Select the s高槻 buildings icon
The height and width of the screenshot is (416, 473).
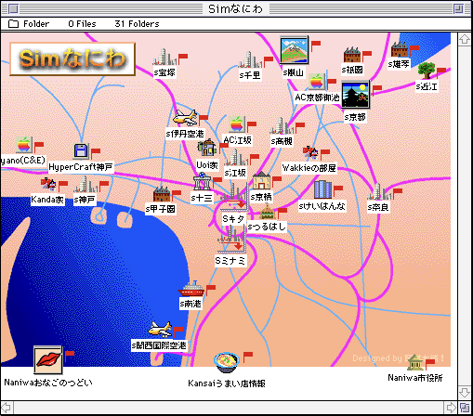[282, 125]
